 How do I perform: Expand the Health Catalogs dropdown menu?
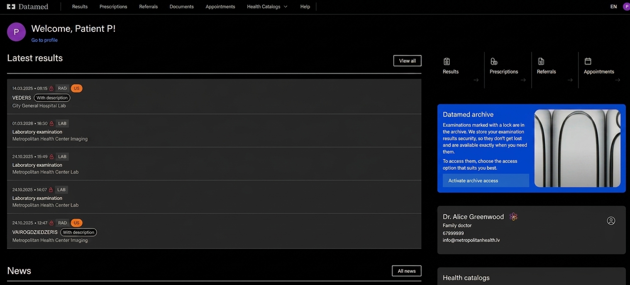(267, 7)
